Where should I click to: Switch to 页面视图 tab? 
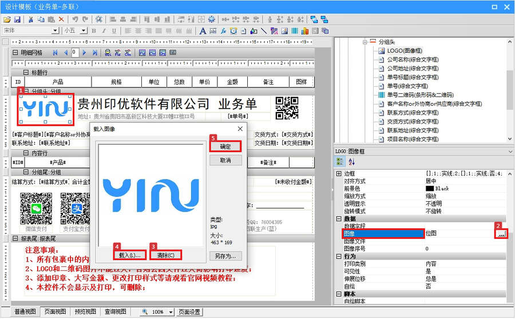click(x=55, y=312)
